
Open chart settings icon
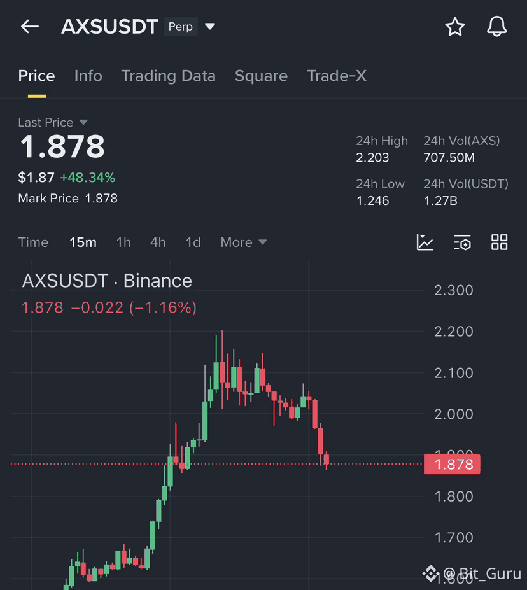462,242
